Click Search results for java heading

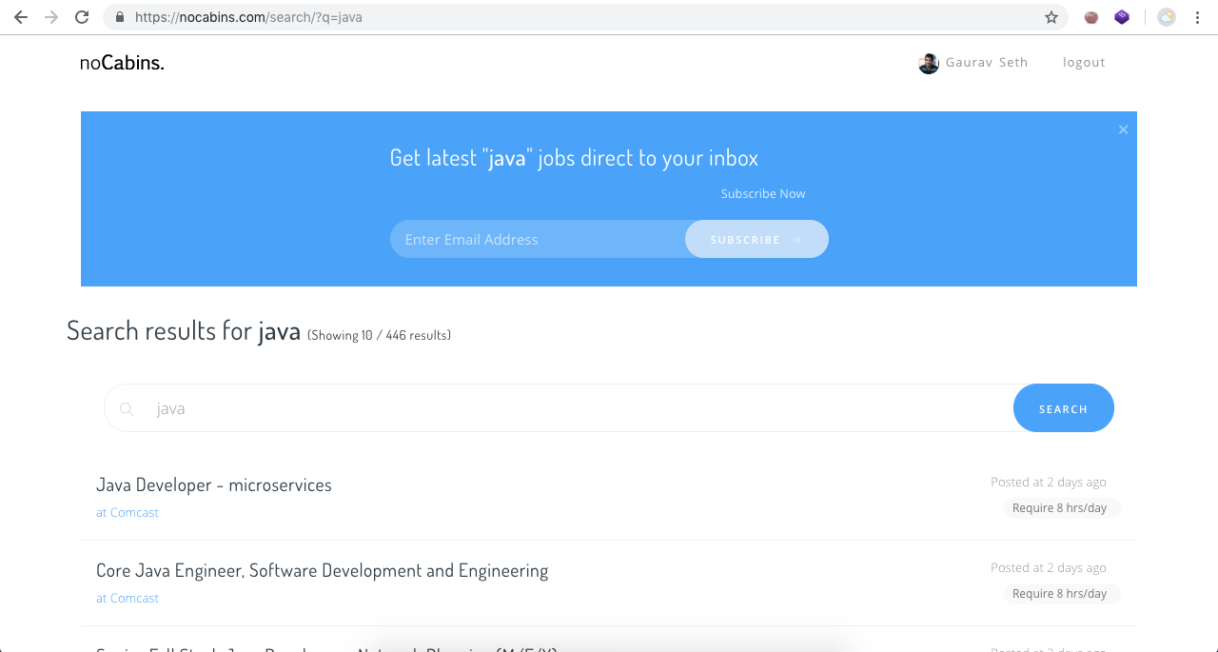(184, 331)
